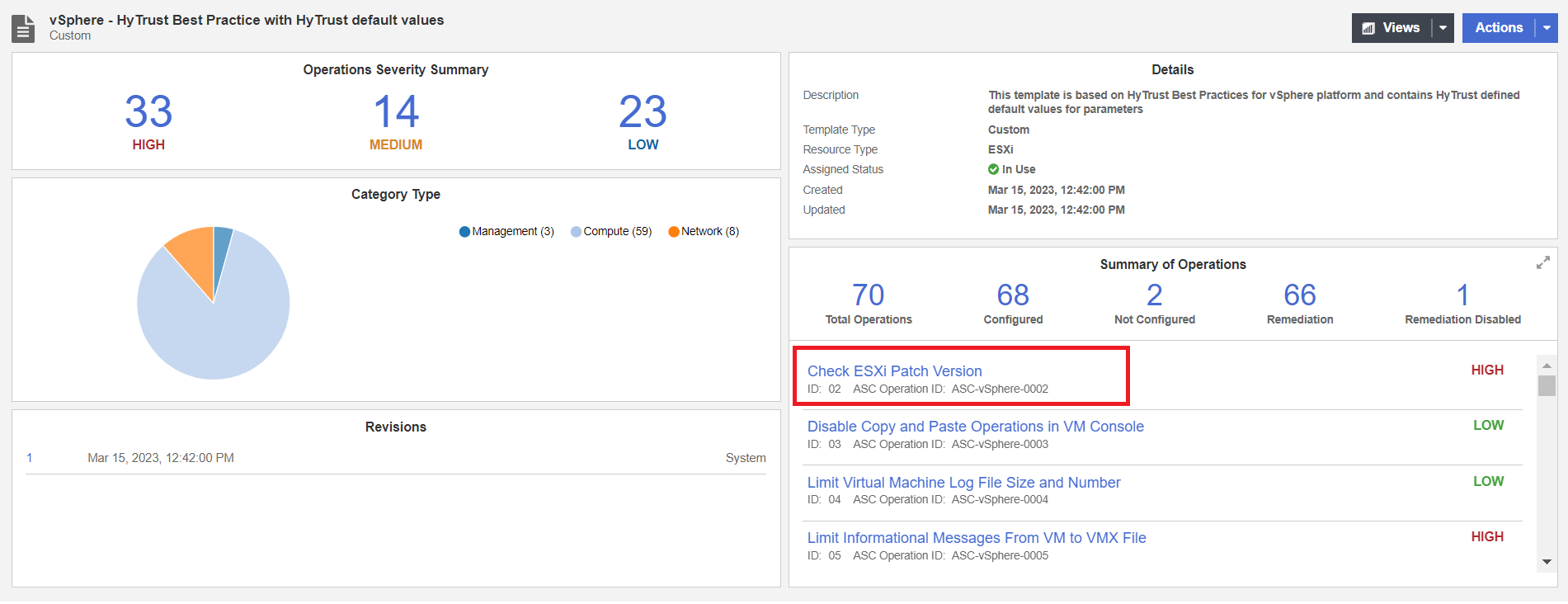Expand the Views dropdown arrow
The width and height of the screenshot is (1568, 604).
click(x=1443, y=28)
